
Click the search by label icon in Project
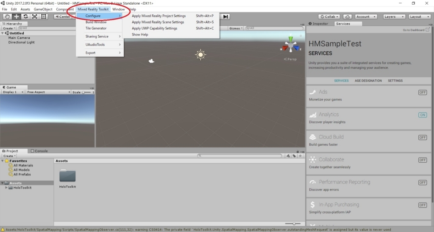tap(294, 156)
